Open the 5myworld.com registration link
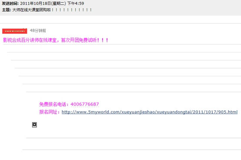241x160 pixels. [x=150, y=112]
